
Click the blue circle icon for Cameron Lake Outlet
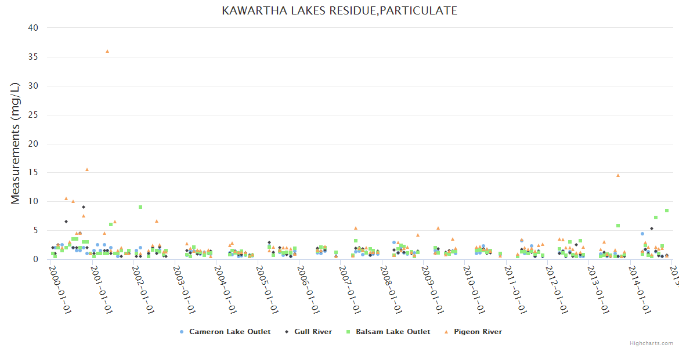pyautogui.click(x=182, y=332)
